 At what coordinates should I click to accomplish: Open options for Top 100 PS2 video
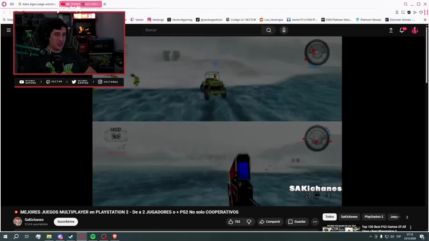pyautogui.click(x=411, y=227)
